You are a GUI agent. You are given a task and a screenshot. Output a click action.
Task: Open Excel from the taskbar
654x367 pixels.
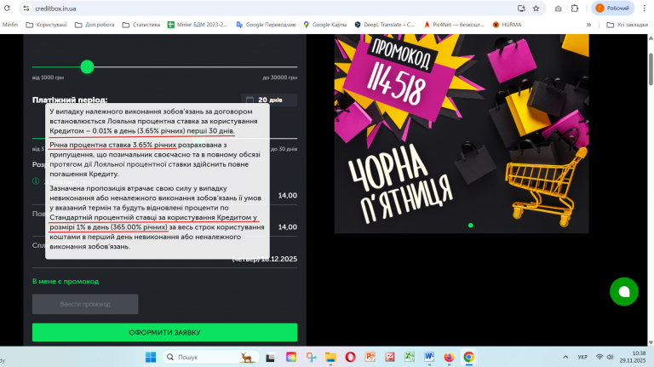[x=410, y=357]
